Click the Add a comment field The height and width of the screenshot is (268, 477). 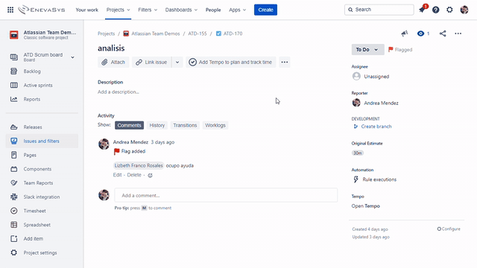[x=226, y=195]
